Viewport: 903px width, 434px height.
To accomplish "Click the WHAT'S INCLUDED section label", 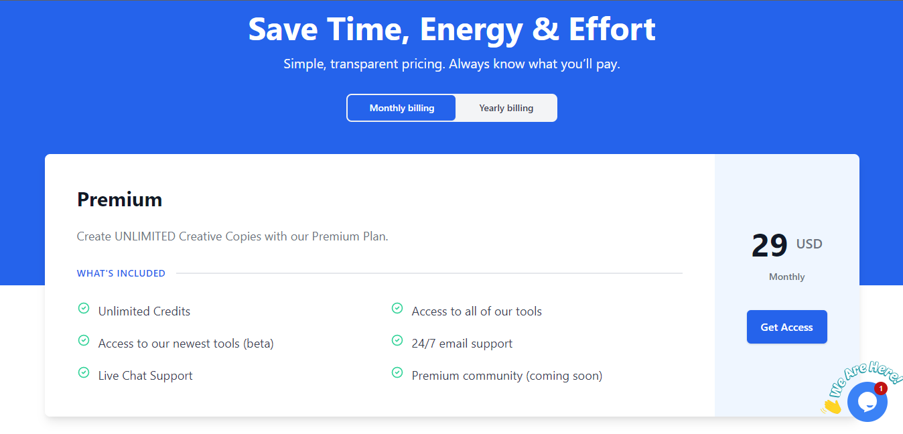I will [x=121, y=273].
